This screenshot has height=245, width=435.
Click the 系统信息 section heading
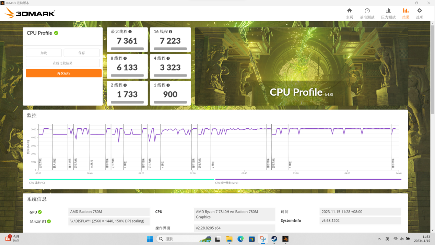pos(37,199)
